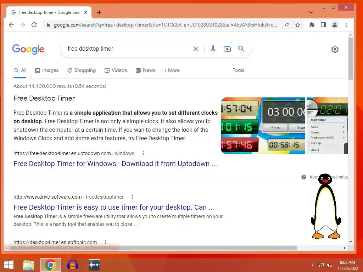
Task: Search by image with the camera icon
Action: [227, 49]
